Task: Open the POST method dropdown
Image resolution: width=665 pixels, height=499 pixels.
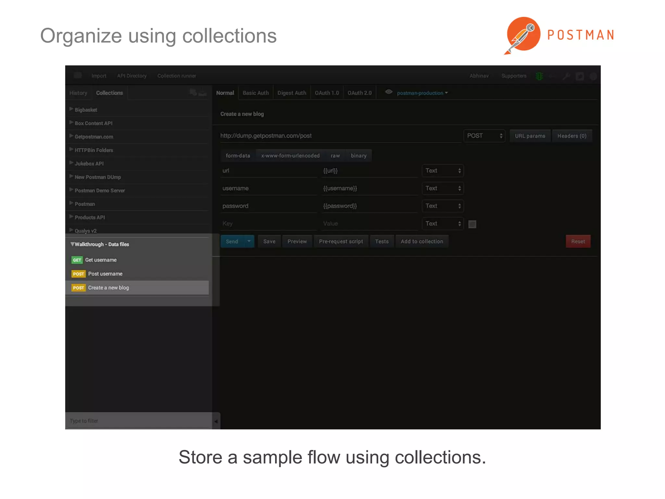Action: point(484,136)
